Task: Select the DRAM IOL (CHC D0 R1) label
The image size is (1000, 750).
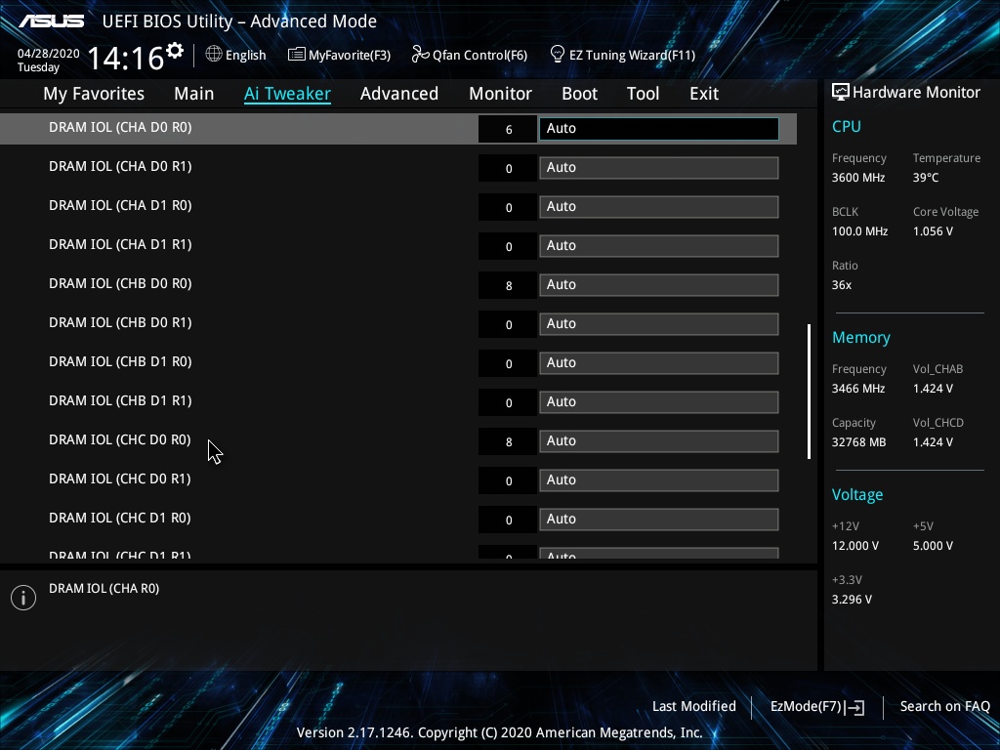Action: 120,479
